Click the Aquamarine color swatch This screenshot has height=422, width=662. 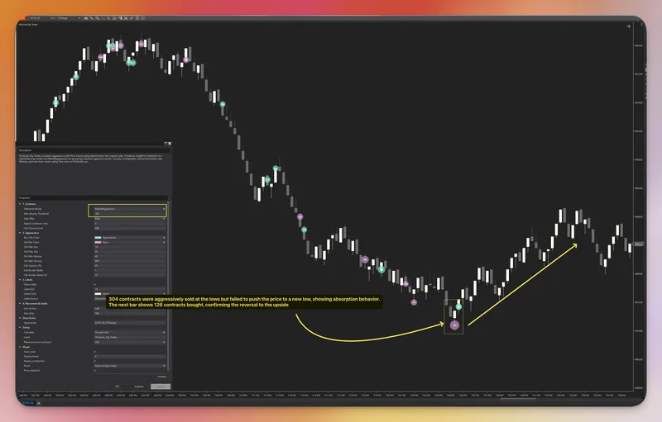click(98, 238)
